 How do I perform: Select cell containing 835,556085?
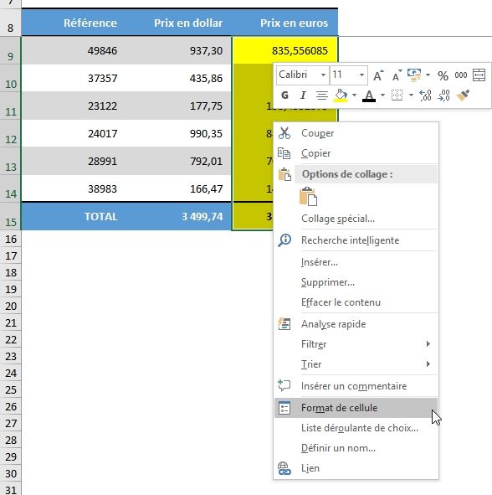click(284, 50)
